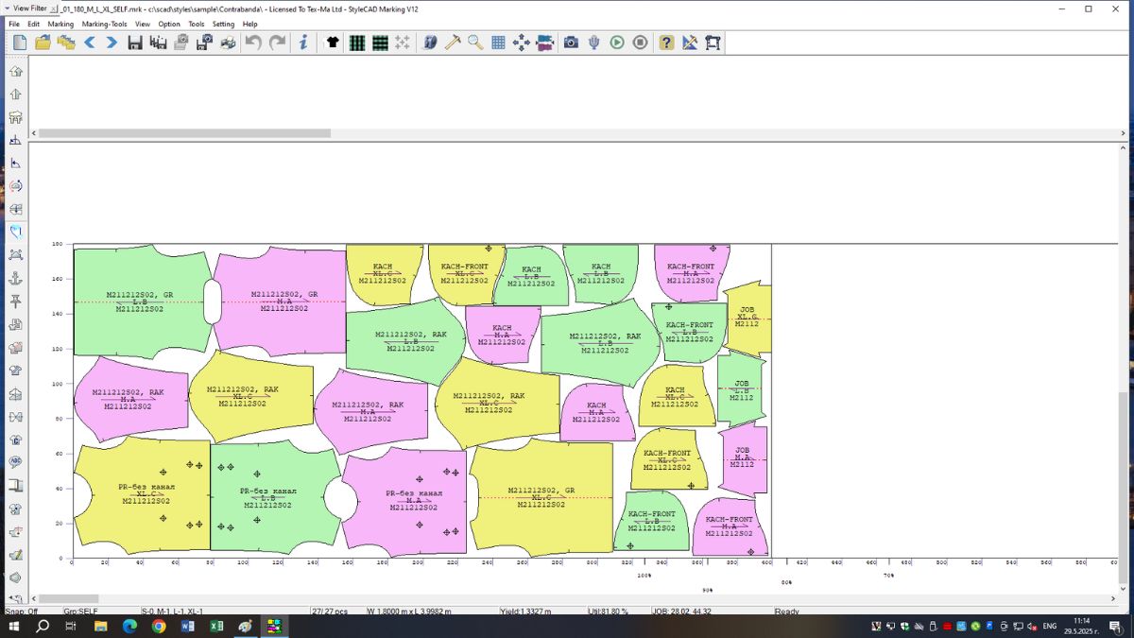The width and height of the screenshot is (1134, 638).
Task: Select the yellow JOB XL.C piece
Action: (x=747, y=318)
